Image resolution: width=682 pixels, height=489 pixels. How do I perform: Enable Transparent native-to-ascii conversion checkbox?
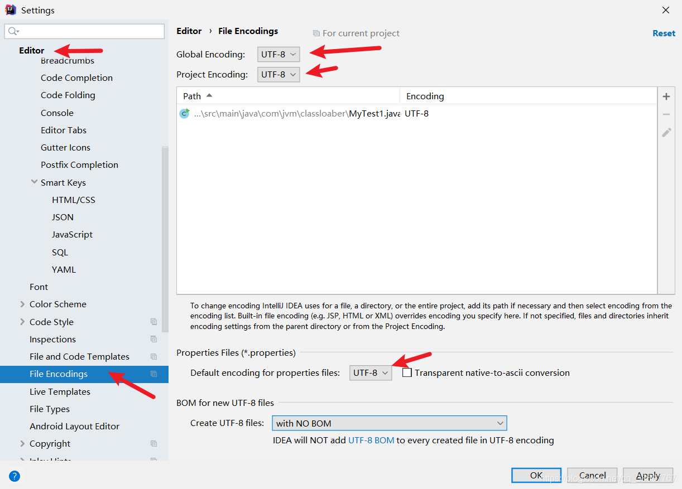[x=407, y=372]
